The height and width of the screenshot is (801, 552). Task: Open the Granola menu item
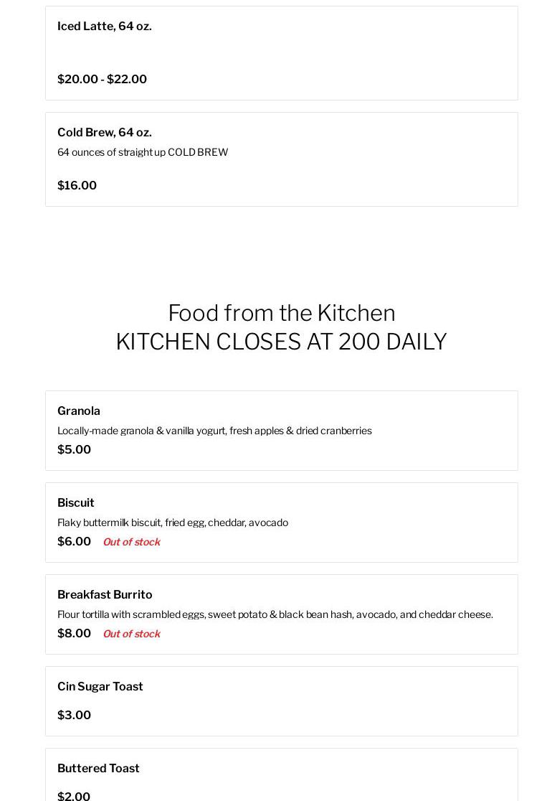click(x=79, y=411)
